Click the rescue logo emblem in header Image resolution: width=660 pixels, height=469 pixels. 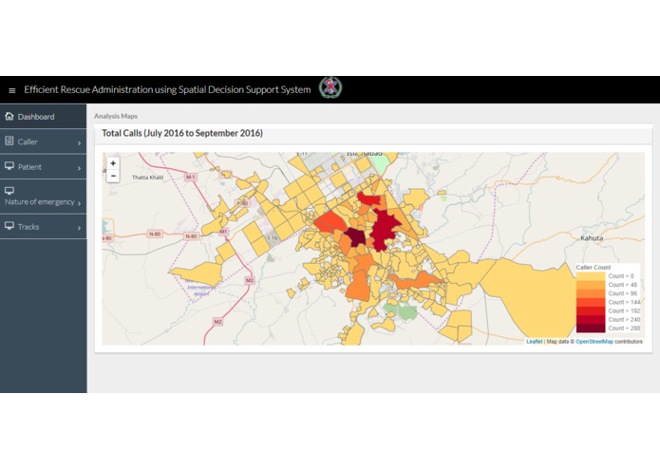[x=330, y=88]
